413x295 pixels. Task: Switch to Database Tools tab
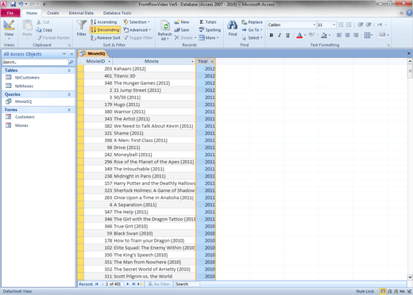click(x=117, y=13)
